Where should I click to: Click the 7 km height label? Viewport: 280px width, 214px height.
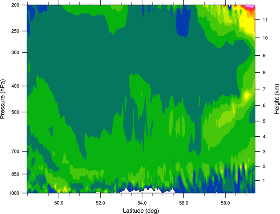point(264,89)
